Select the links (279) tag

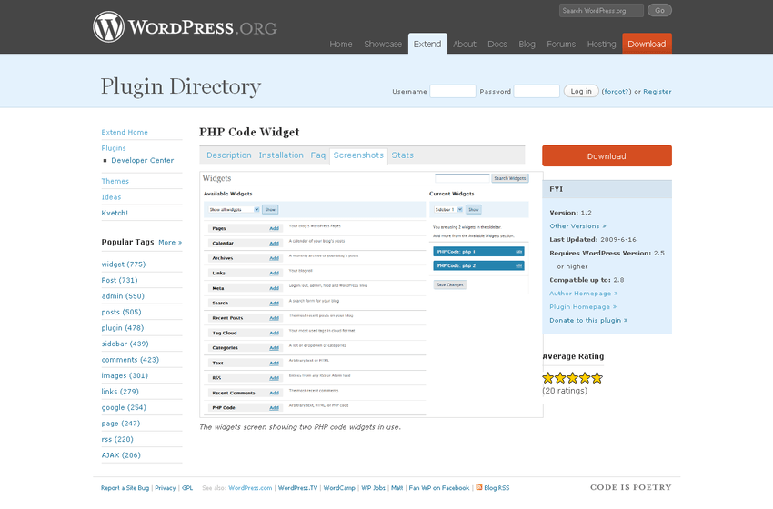(x=120, y=391)
